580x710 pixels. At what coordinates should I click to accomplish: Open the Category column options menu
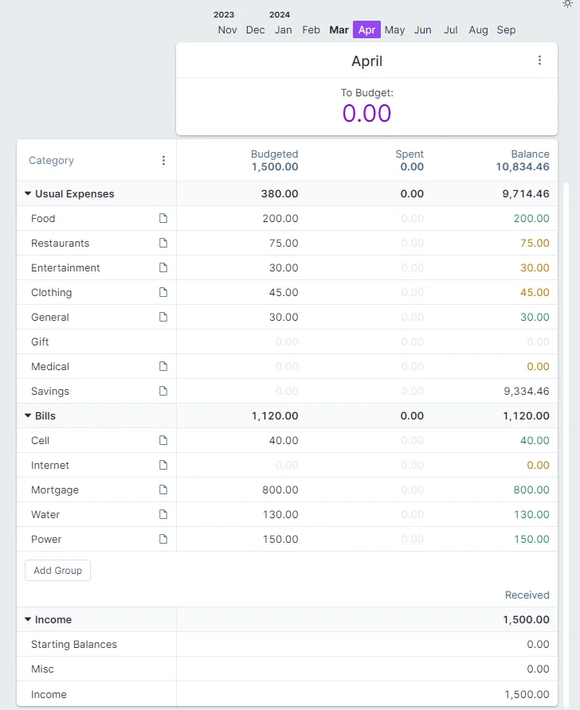[x=163, y=160]
